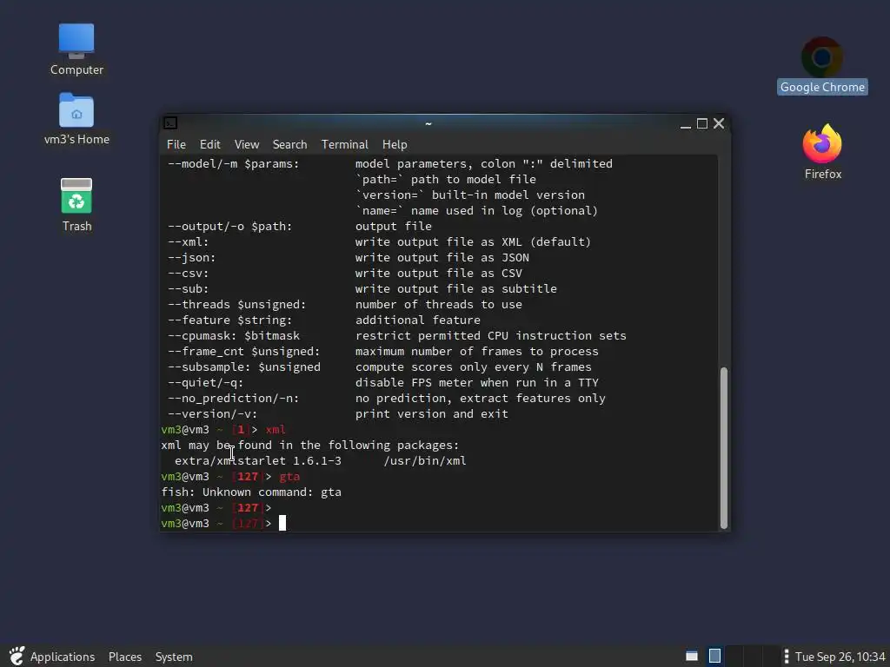Click the '--subsample: $unsigned' option text

tap(244, 367)
